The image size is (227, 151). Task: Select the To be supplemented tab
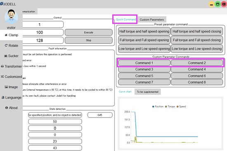147,92
